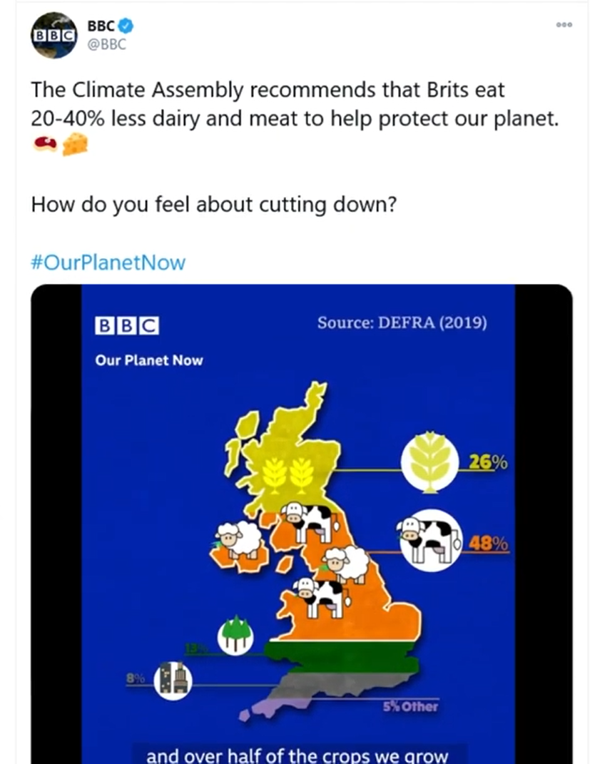Click the 26% crops label
This screenshot has width=600, height=764.
click(488, 463)
